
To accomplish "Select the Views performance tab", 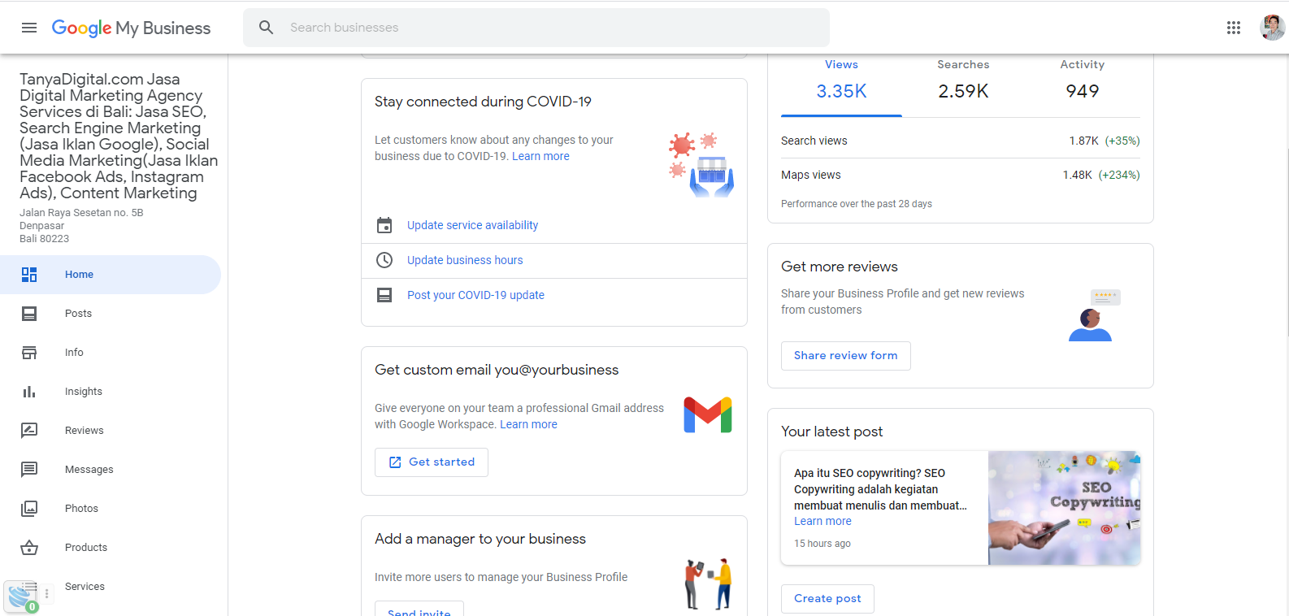I will pos(841,85).
